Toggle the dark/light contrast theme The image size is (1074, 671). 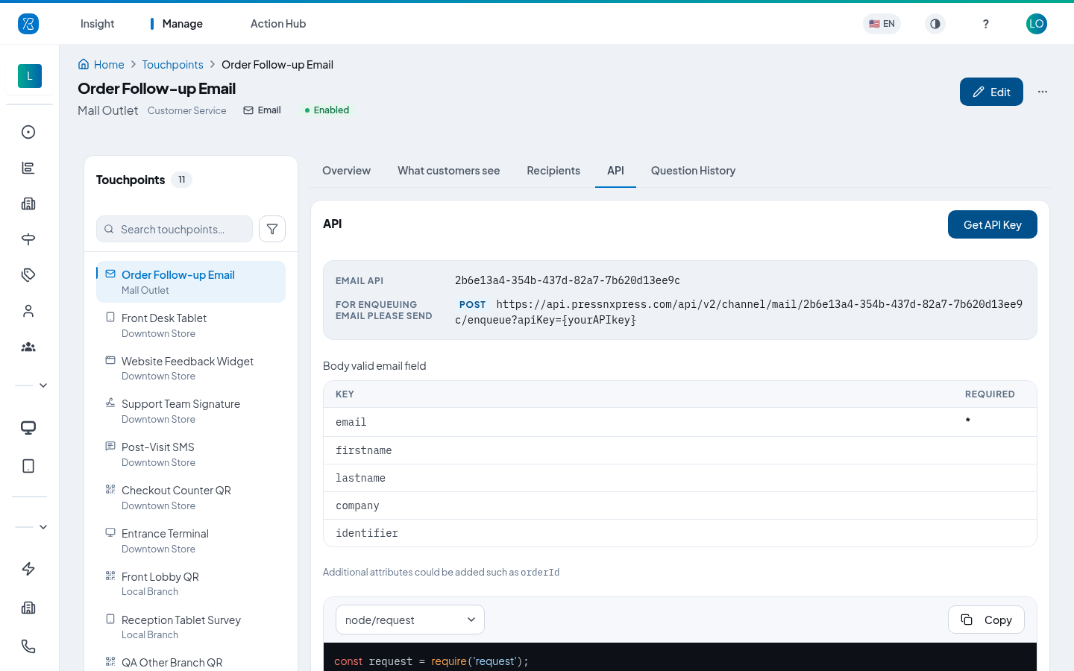(935, 24)
